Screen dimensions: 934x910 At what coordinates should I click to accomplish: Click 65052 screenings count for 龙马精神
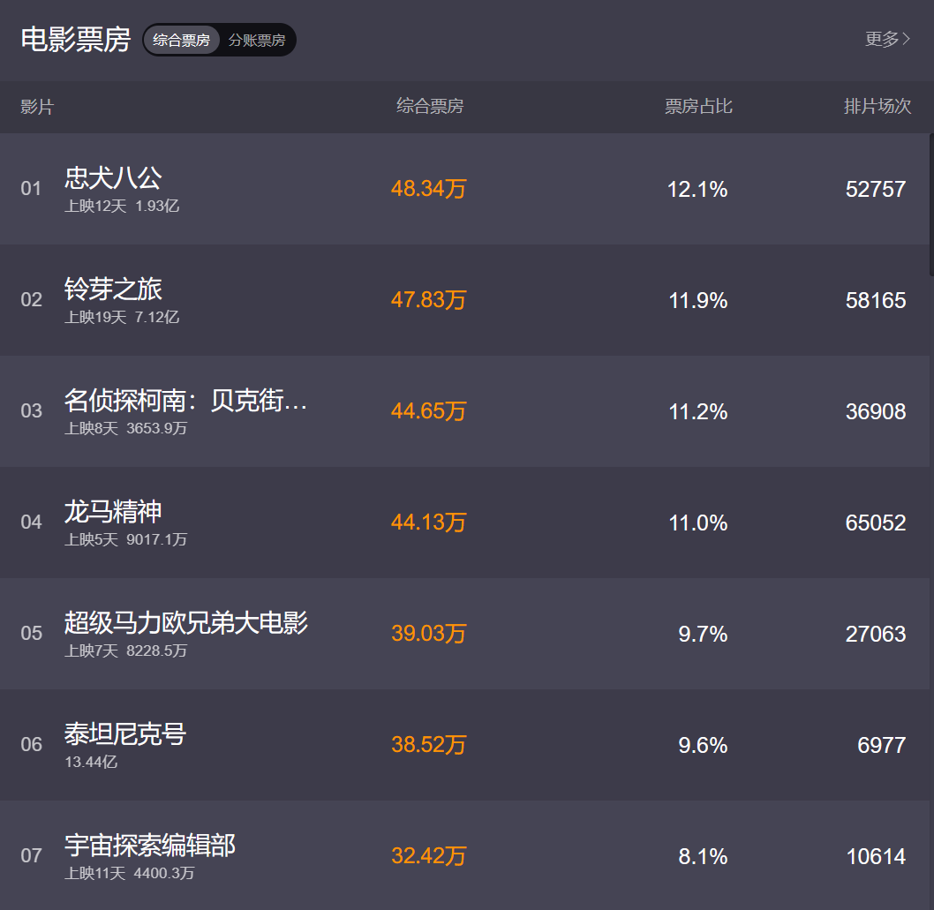point(876,523)
